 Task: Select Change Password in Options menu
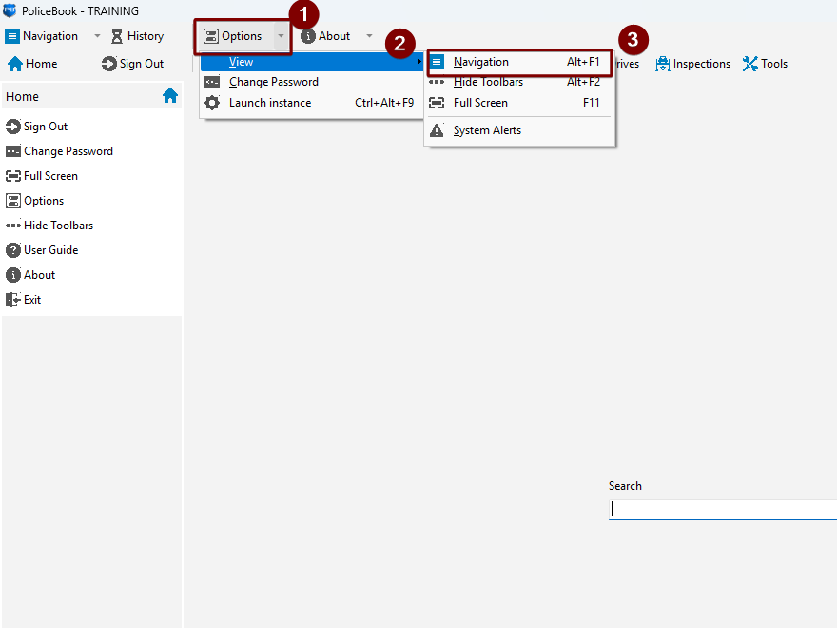point(273,82)
